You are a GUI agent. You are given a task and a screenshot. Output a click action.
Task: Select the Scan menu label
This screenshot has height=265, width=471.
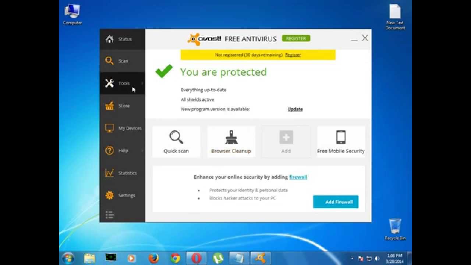(x=123, y=61)
